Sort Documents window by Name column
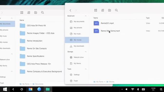Screen dimensions: 164x92 pos(22,20)
